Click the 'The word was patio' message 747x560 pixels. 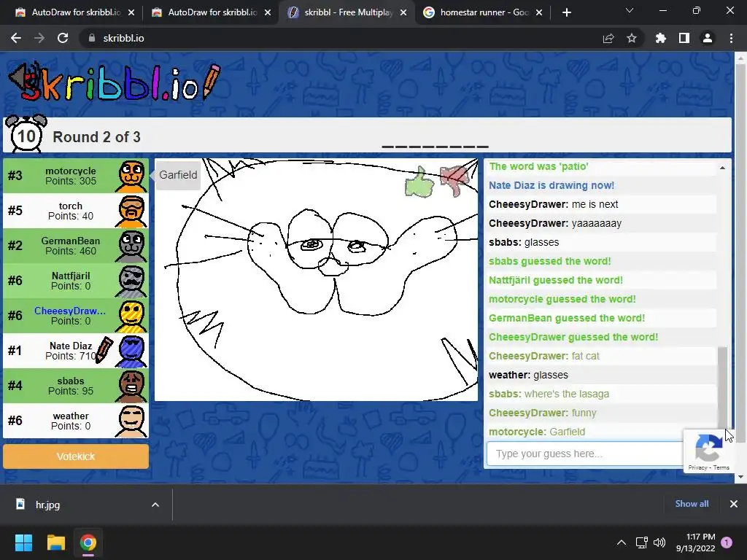[x=538, y=166]
